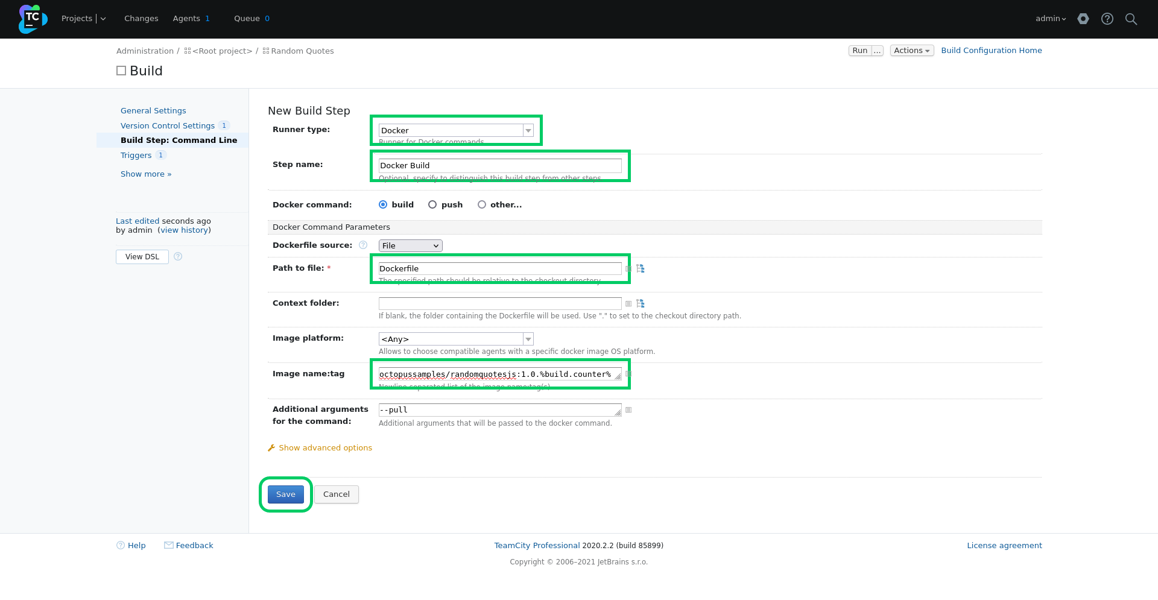Open the Image platform <Any> dropdown
The image size is (1158, 600).
[x=456, y=339]
